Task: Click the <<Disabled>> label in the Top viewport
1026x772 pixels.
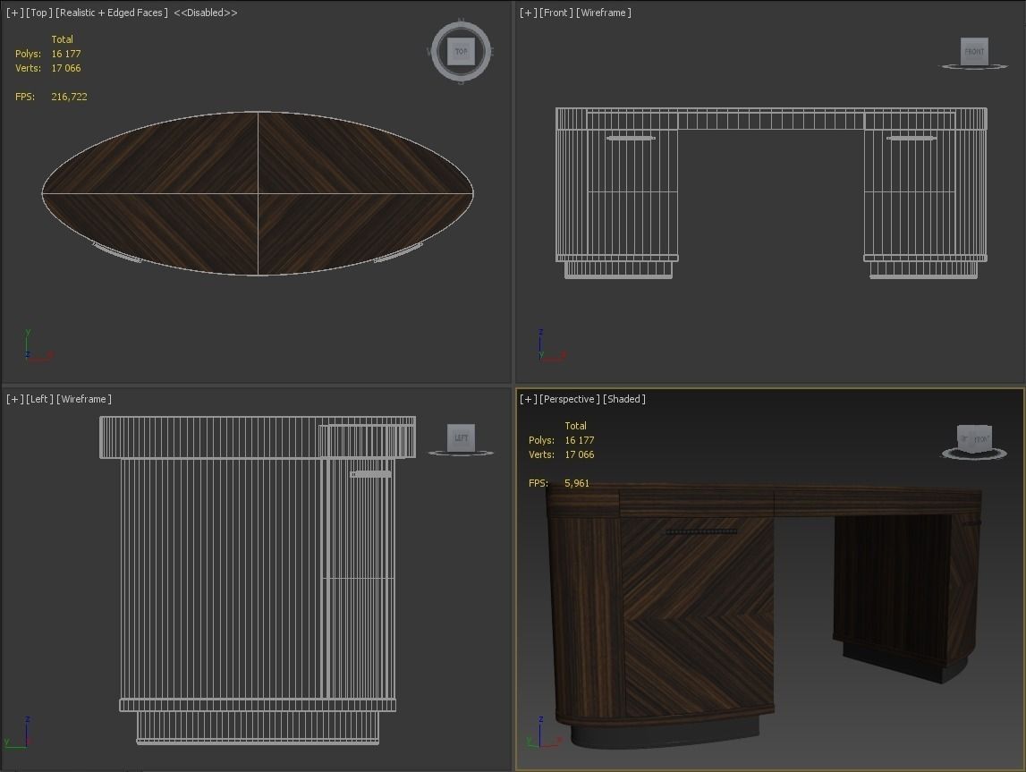Action: click(x=206, y=13)
